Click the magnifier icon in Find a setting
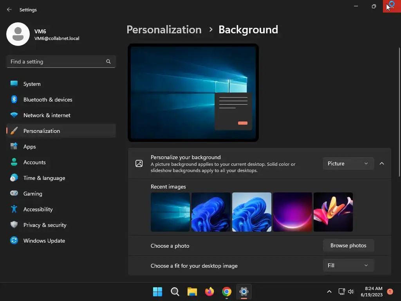The image size is (401, 301). pos(108,62)
